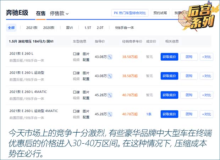220x160 pixels.
Task: Open 口碑 for 2021款 E 260 L
Action: (x=76, y=54)
